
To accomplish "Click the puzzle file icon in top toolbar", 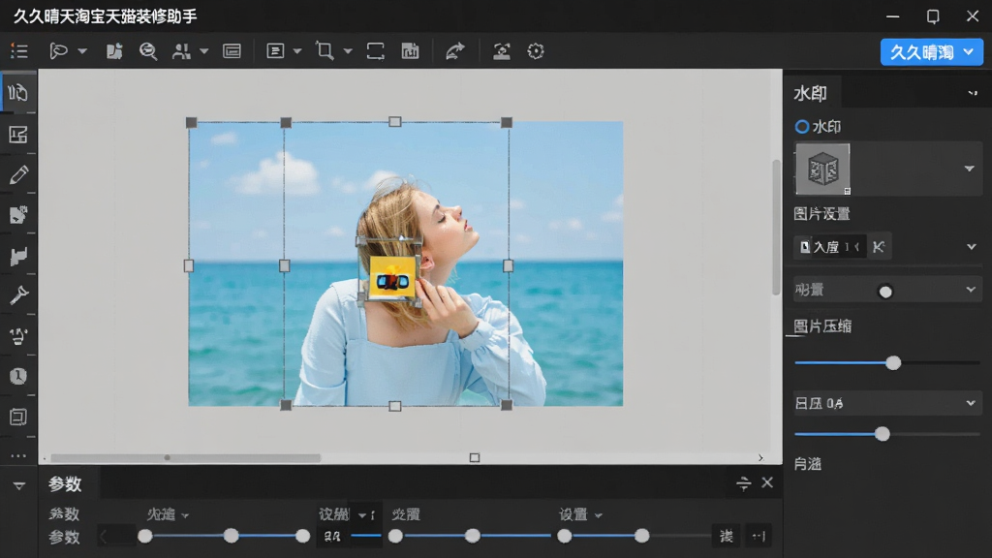I will click(x=114, y=51).
